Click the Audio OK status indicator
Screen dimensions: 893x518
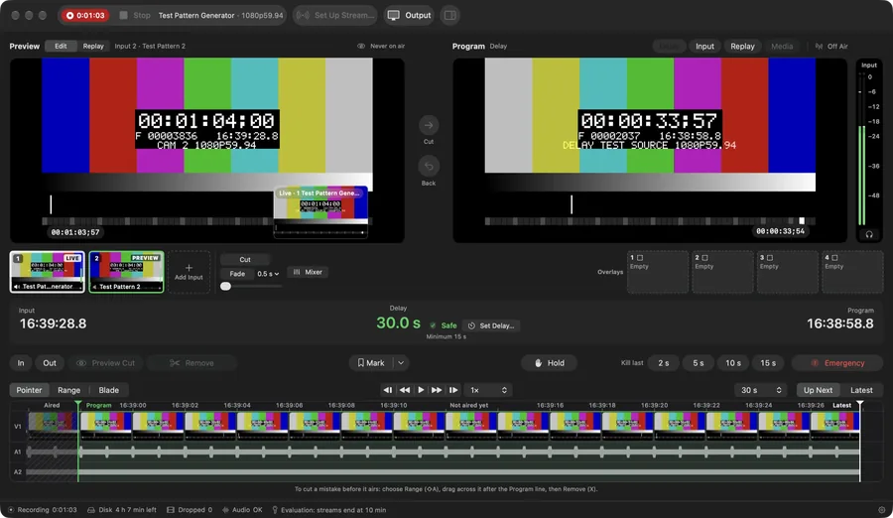pyautogui.click(x=243, y=510)
